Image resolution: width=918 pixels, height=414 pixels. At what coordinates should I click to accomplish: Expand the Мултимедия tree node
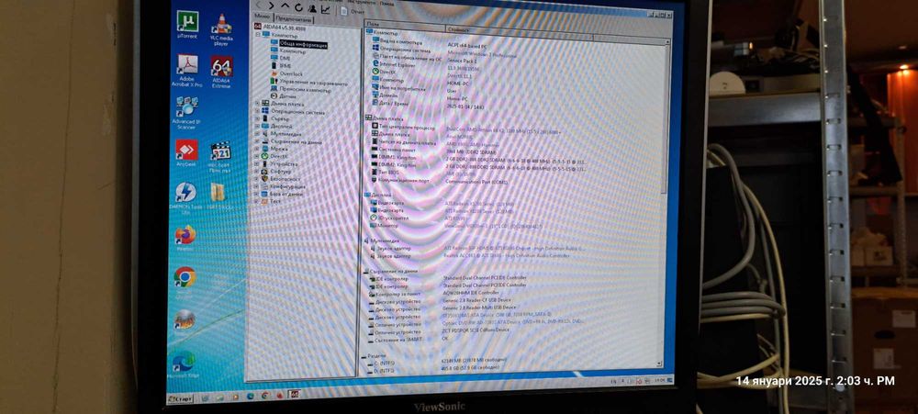pyautogui.click(x=257, y=134)
